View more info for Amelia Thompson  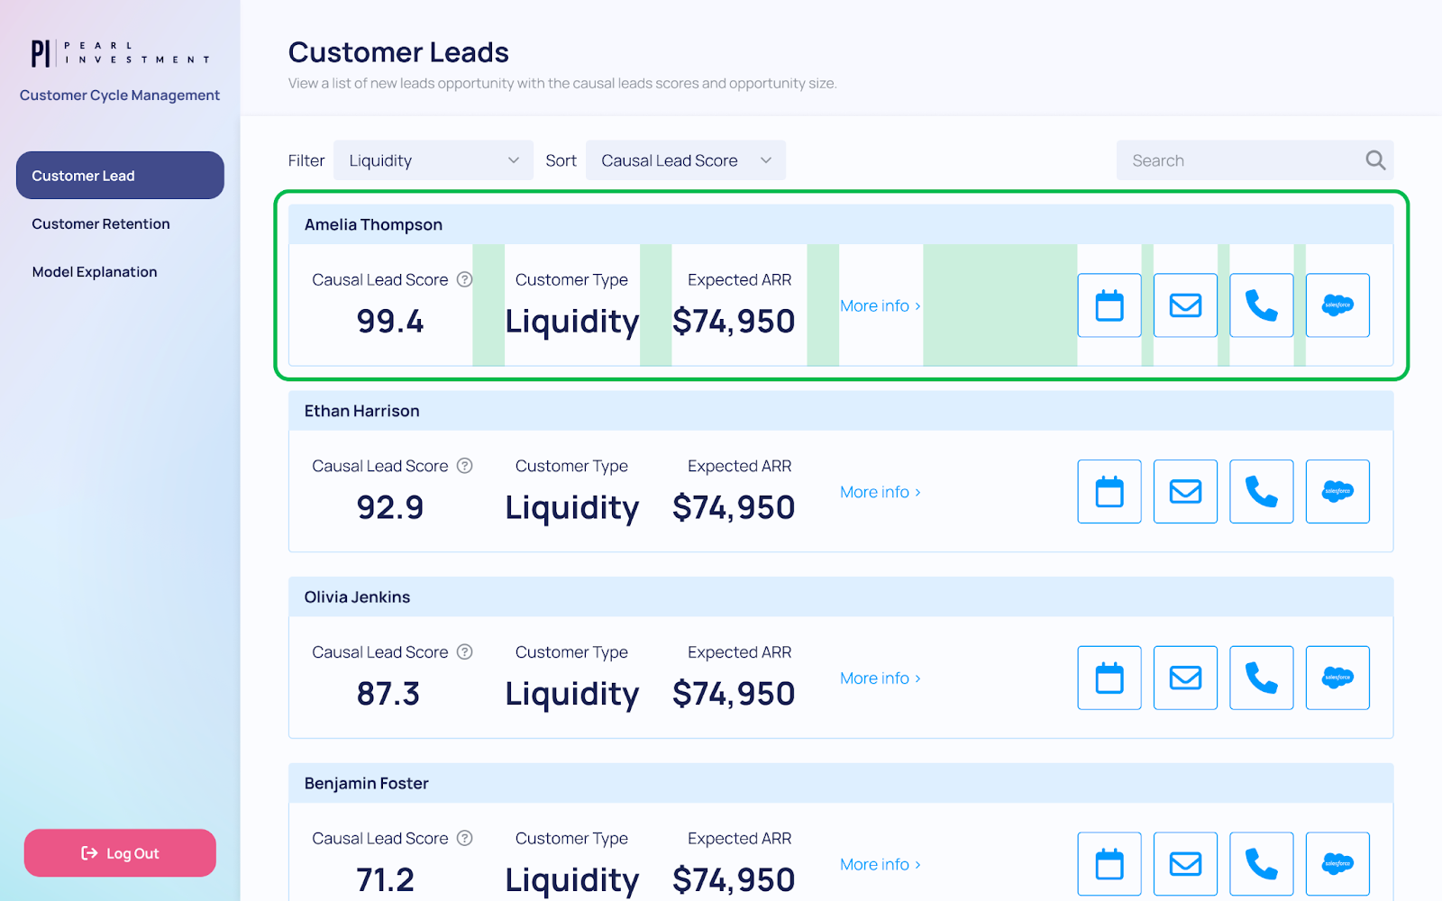pos(881,305)
